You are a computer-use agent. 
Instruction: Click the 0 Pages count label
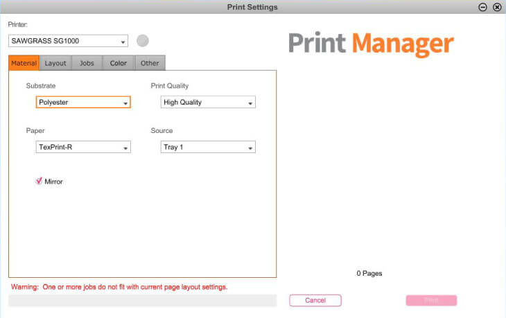point(369,274)
